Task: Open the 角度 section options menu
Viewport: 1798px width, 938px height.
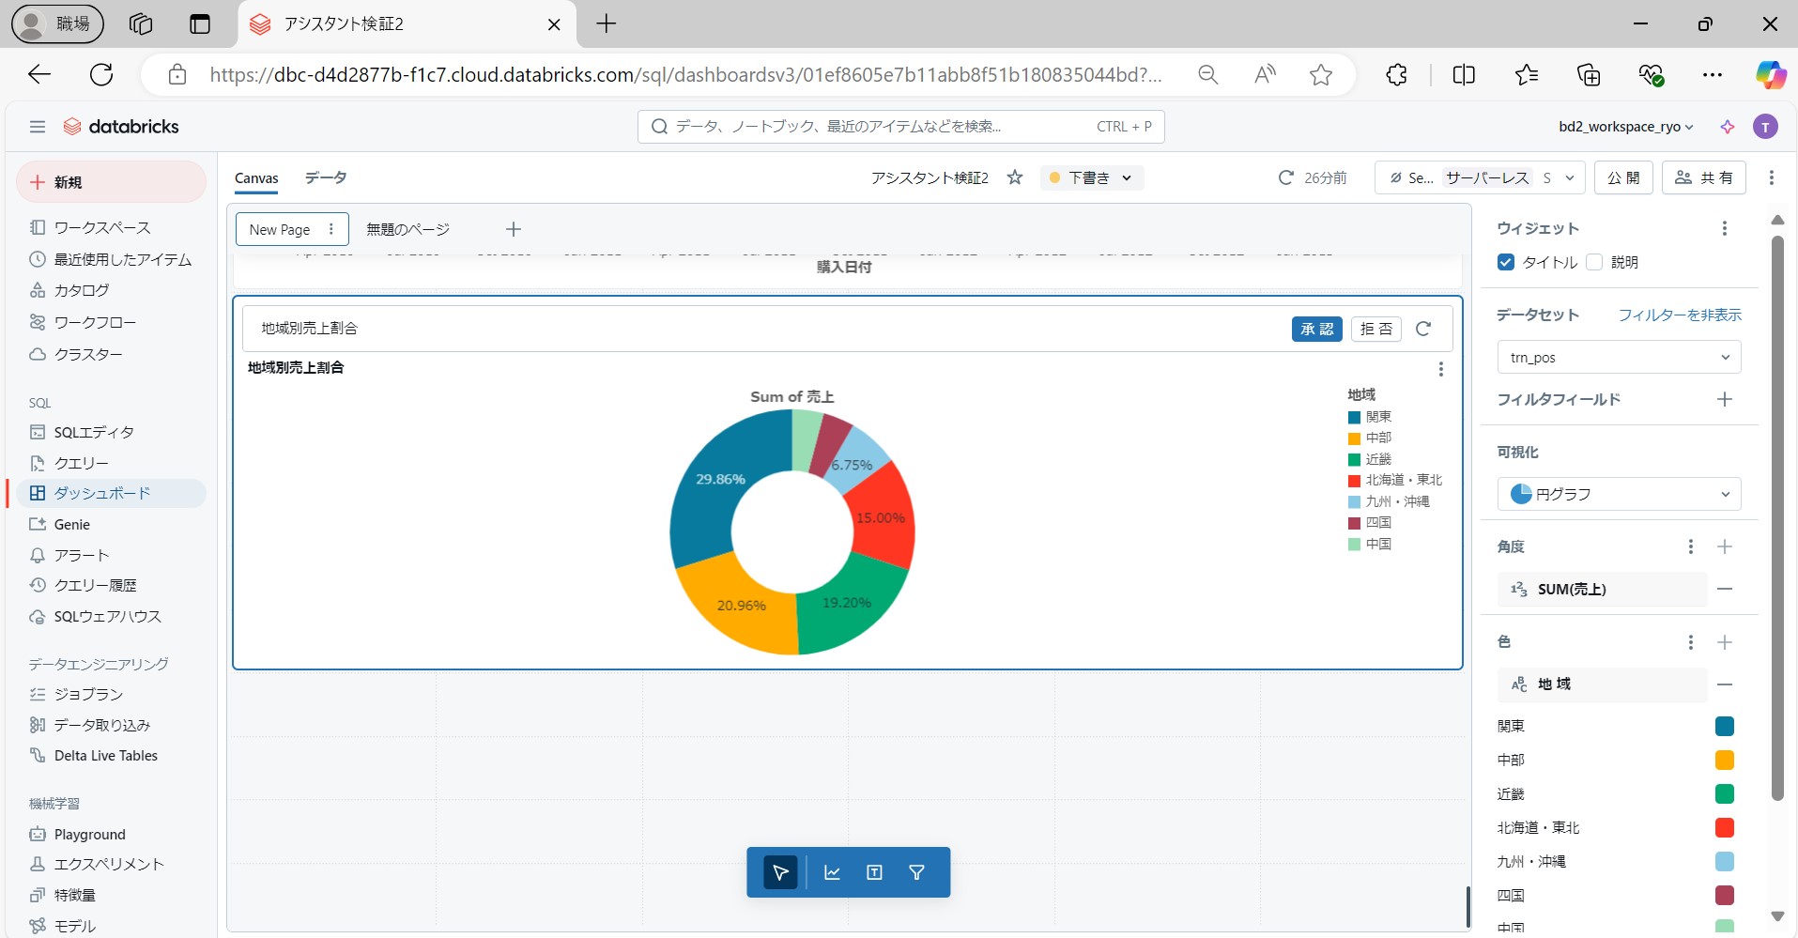Action: pos(1691,546)
